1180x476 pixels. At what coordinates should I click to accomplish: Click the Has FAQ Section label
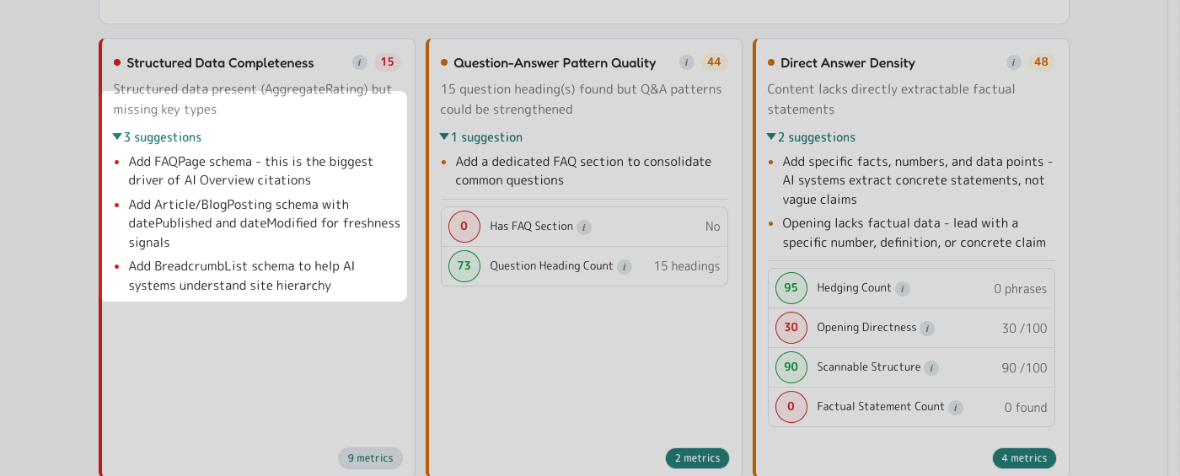(532, 227)
